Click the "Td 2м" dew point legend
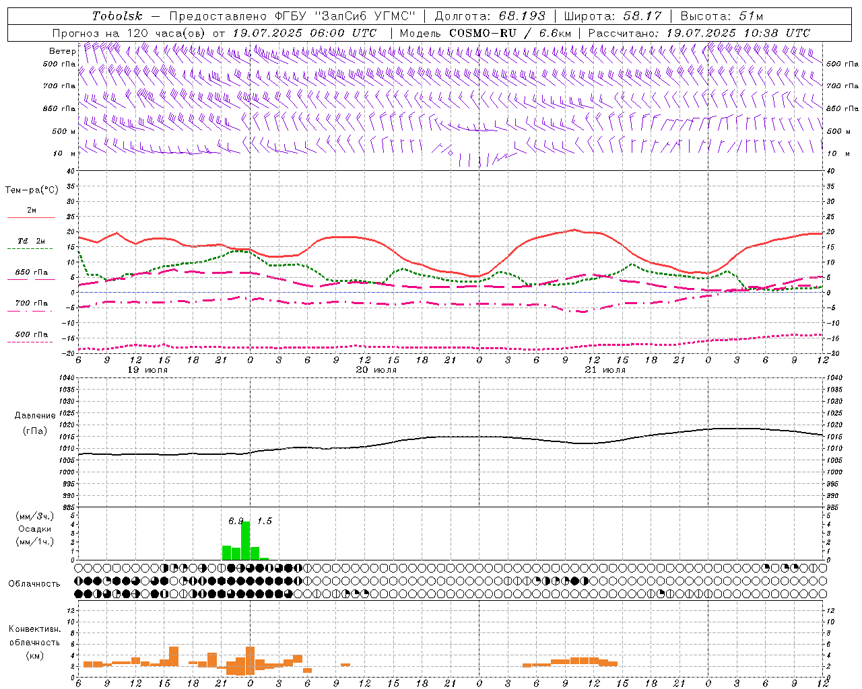 [31, 244]
